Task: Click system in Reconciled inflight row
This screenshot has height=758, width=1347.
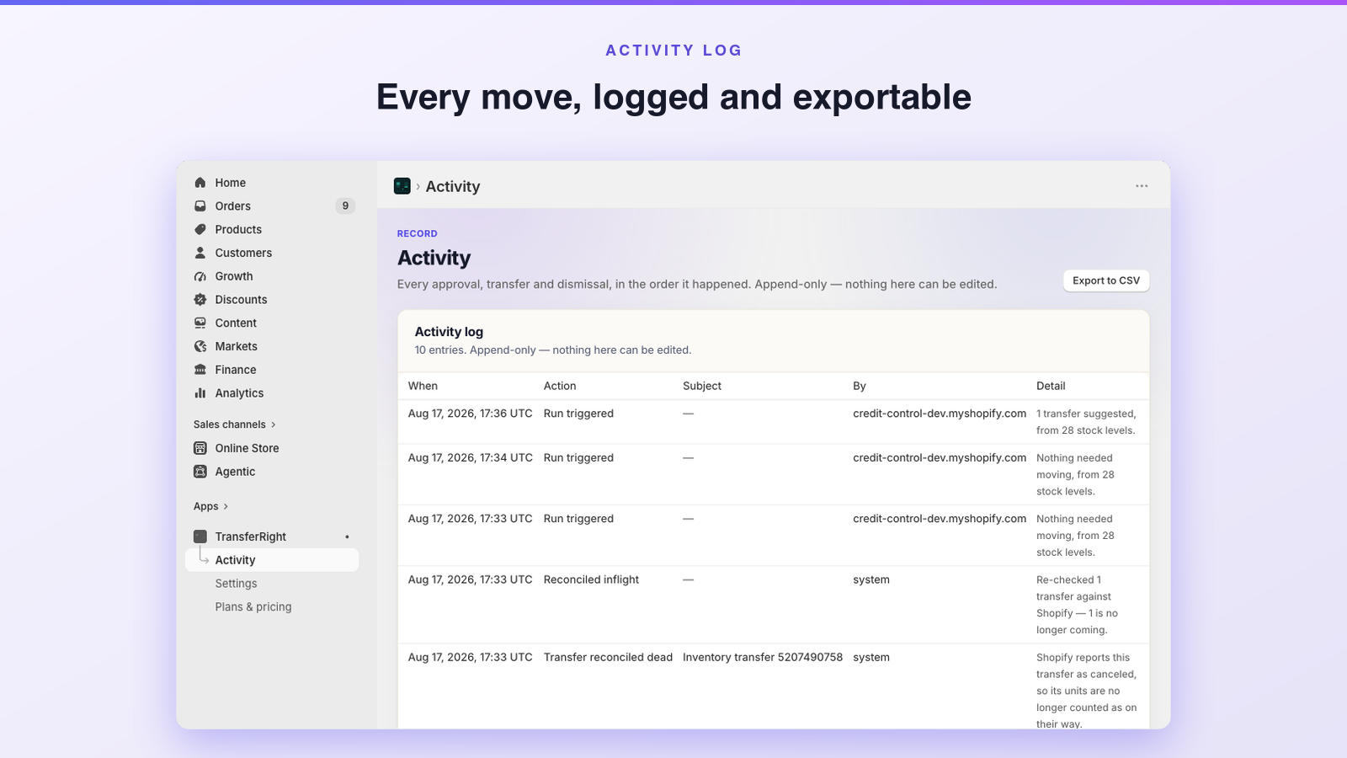Action: click(x=871, y=579)
